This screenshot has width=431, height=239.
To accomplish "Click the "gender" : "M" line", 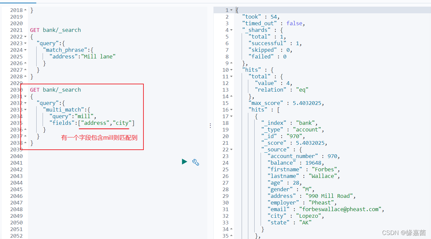I will click(291, 189).
